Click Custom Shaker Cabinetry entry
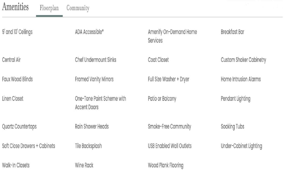284x178 pixels. coord(243,60)
